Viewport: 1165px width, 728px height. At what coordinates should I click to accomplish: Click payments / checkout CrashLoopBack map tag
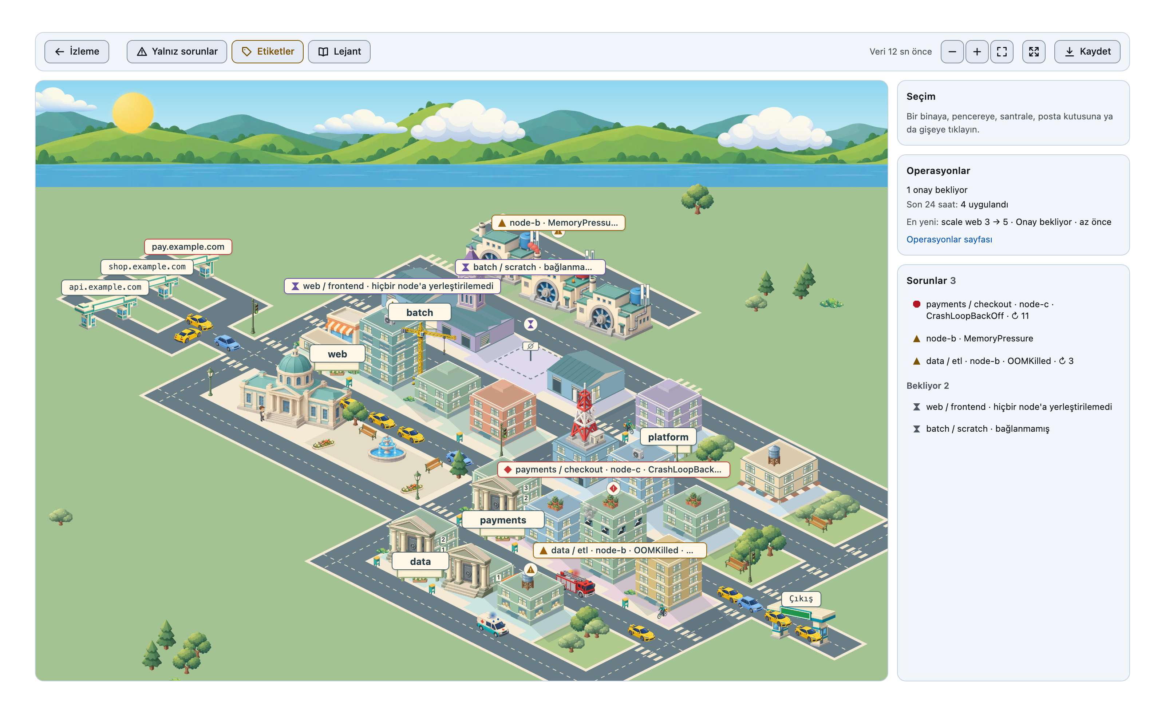pos(613,470)
